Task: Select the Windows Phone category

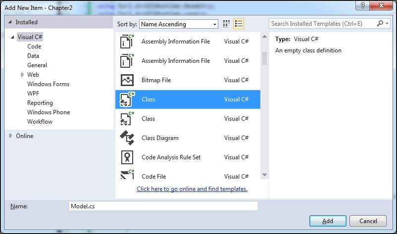Action: click(x=49, y=112)
